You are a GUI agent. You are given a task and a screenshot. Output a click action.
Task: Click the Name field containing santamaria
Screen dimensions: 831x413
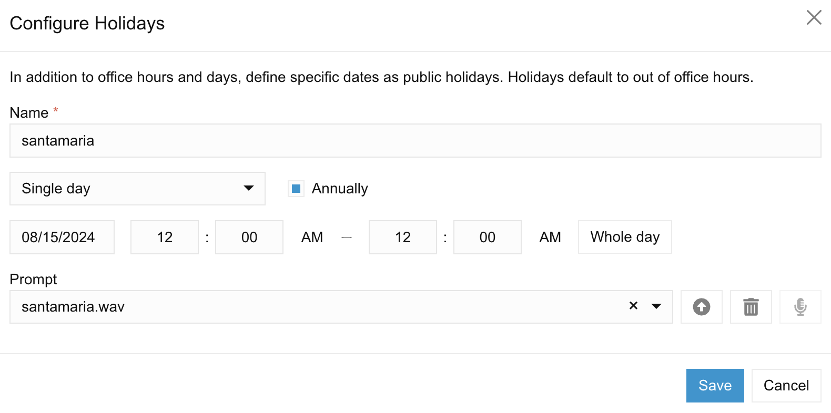coord(415,141)
